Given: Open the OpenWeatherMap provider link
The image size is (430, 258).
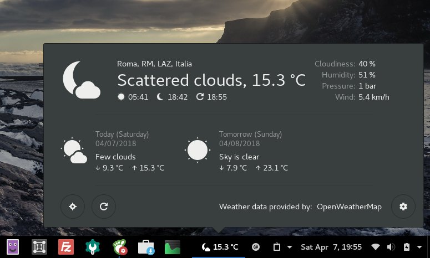Looking at the screenshot, I should pyautogui.click(x=349, y=207).
